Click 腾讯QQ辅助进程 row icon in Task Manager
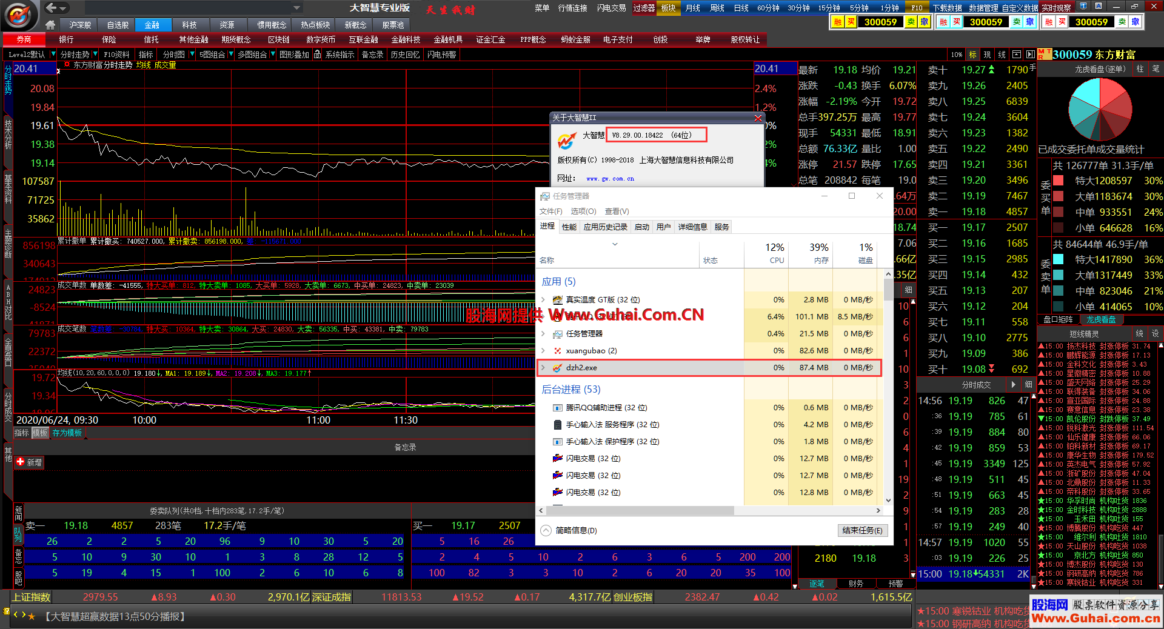1164x629 pixels. (x=557, y=408)
